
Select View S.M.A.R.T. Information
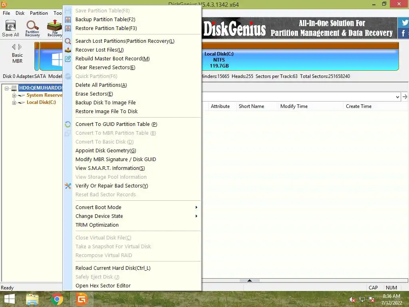coord(110,168)
